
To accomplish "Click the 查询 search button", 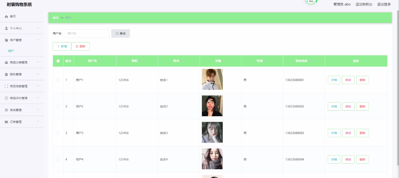I will coord(120,33).
